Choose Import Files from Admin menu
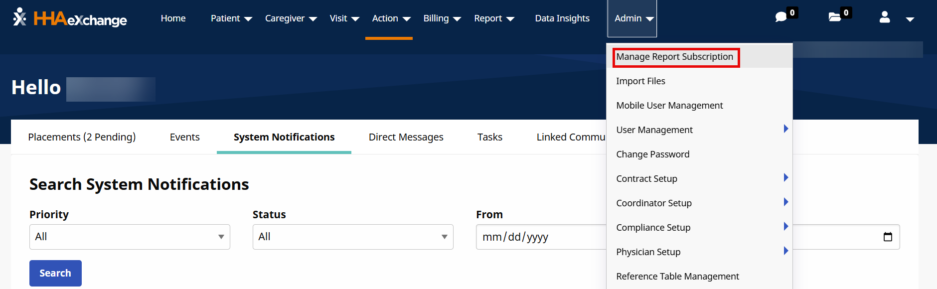Viewport: 937px width, 289px height. click(x=640, y=81)
